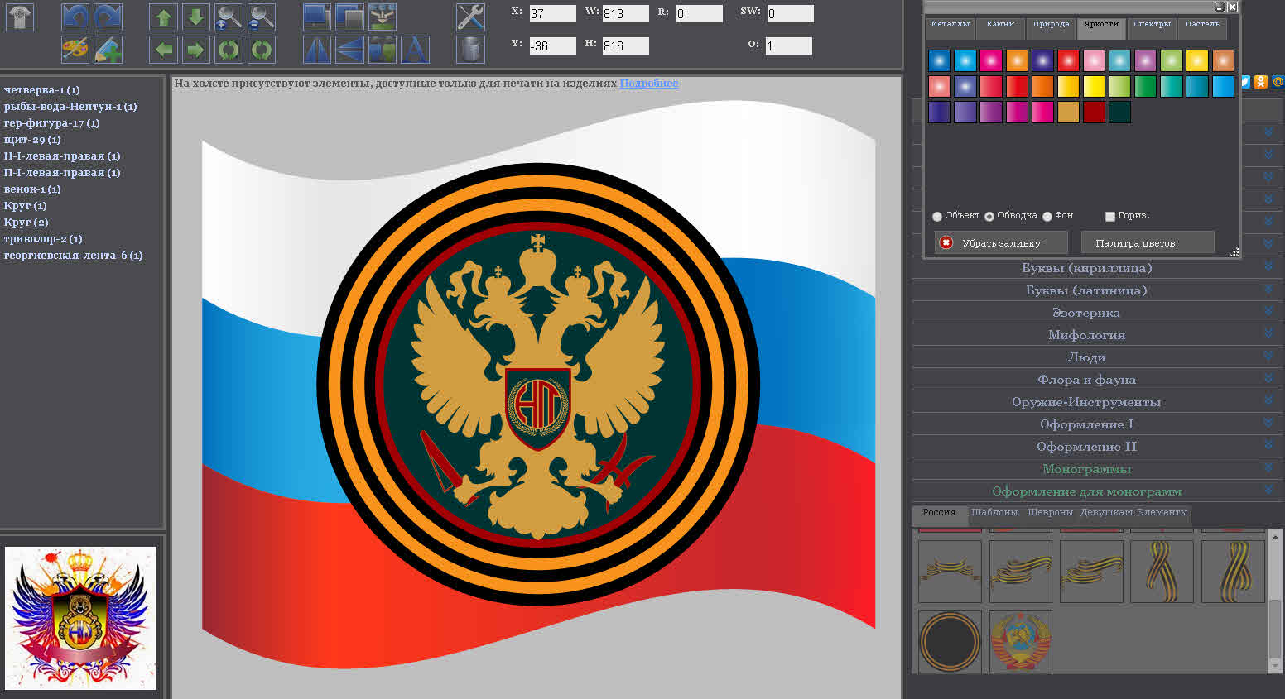Open the Шевроны gallery tab
The width and height of the screenshot is (1285, 699).
click(1050, 513)
